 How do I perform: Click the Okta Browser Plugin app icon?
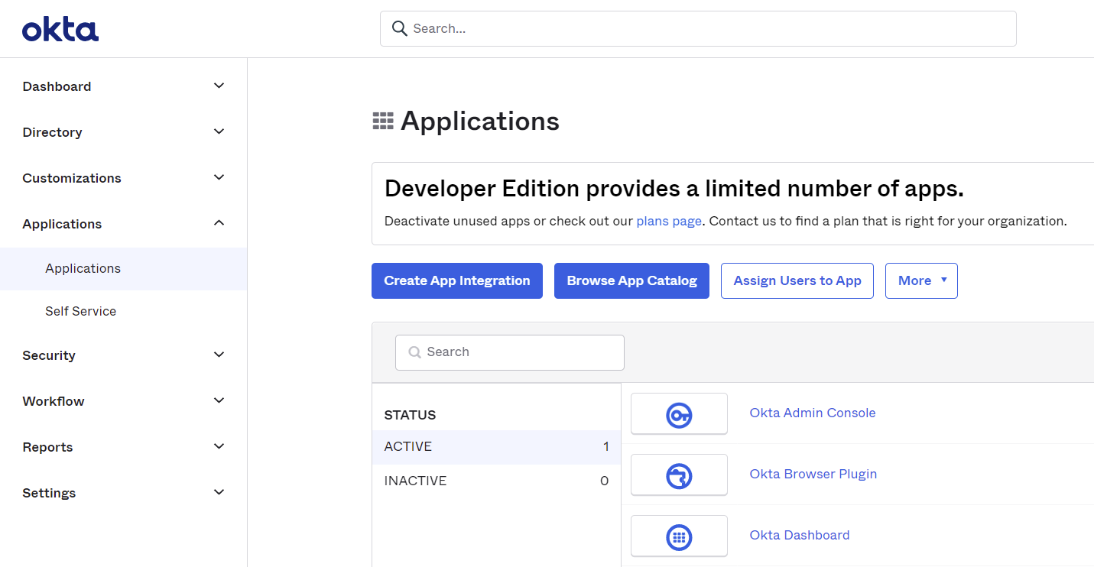[679, 475]
